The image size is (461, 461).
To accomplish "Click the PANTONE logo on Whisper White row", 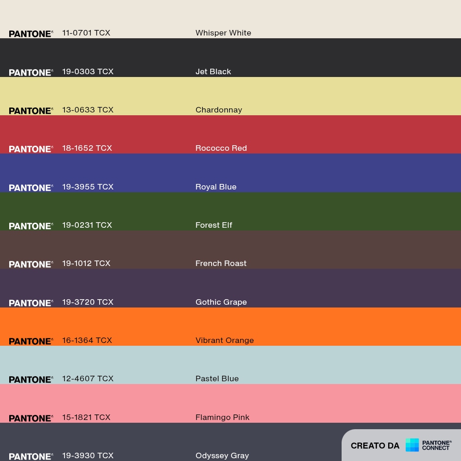I will (x=31, y=34).
